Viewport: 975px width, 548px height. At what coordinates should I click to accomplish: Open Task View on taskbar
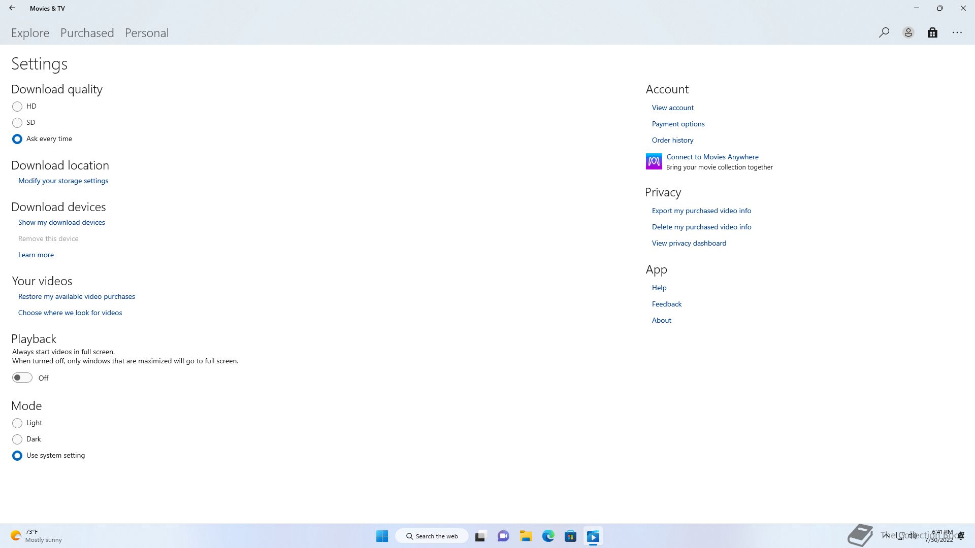(480, 536)
